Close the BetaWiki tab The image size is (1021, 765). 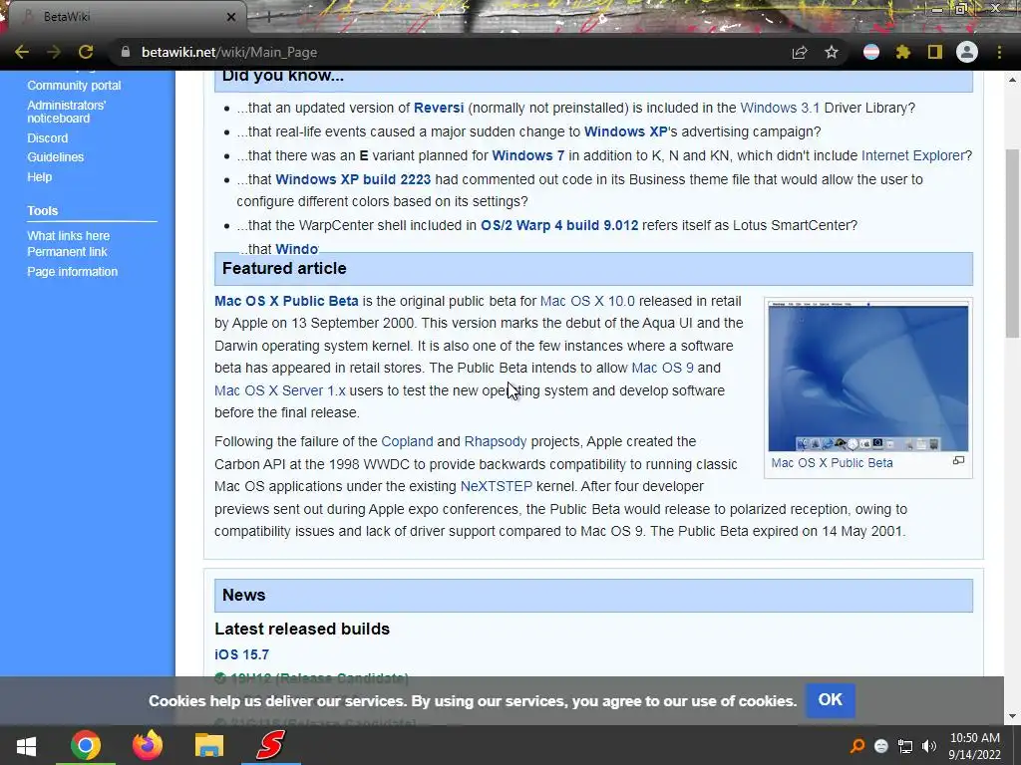pos(230,17)
